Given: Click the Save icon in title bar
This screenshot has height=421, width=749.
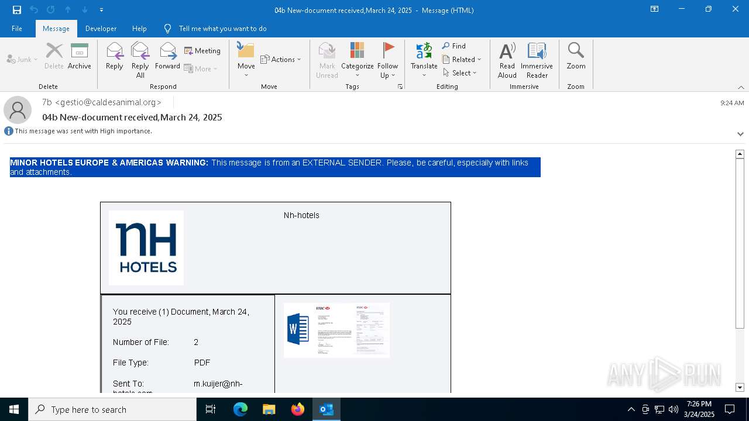Looking at the screenshot, I should tap(17, 10).
